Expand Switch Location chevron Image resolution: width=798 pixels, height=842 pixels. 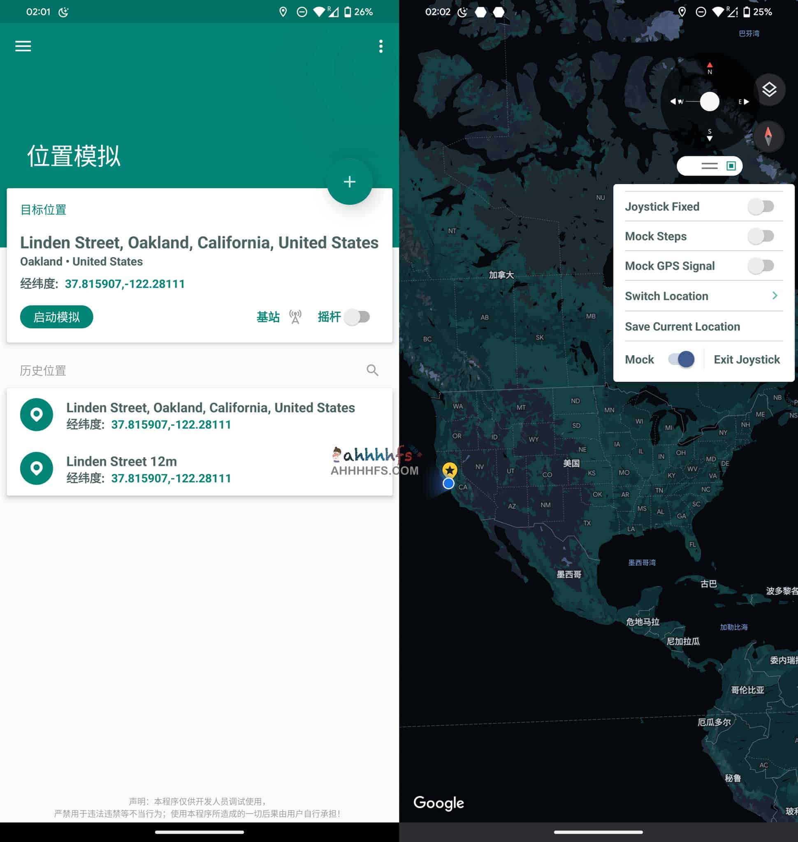coord(775,296)
